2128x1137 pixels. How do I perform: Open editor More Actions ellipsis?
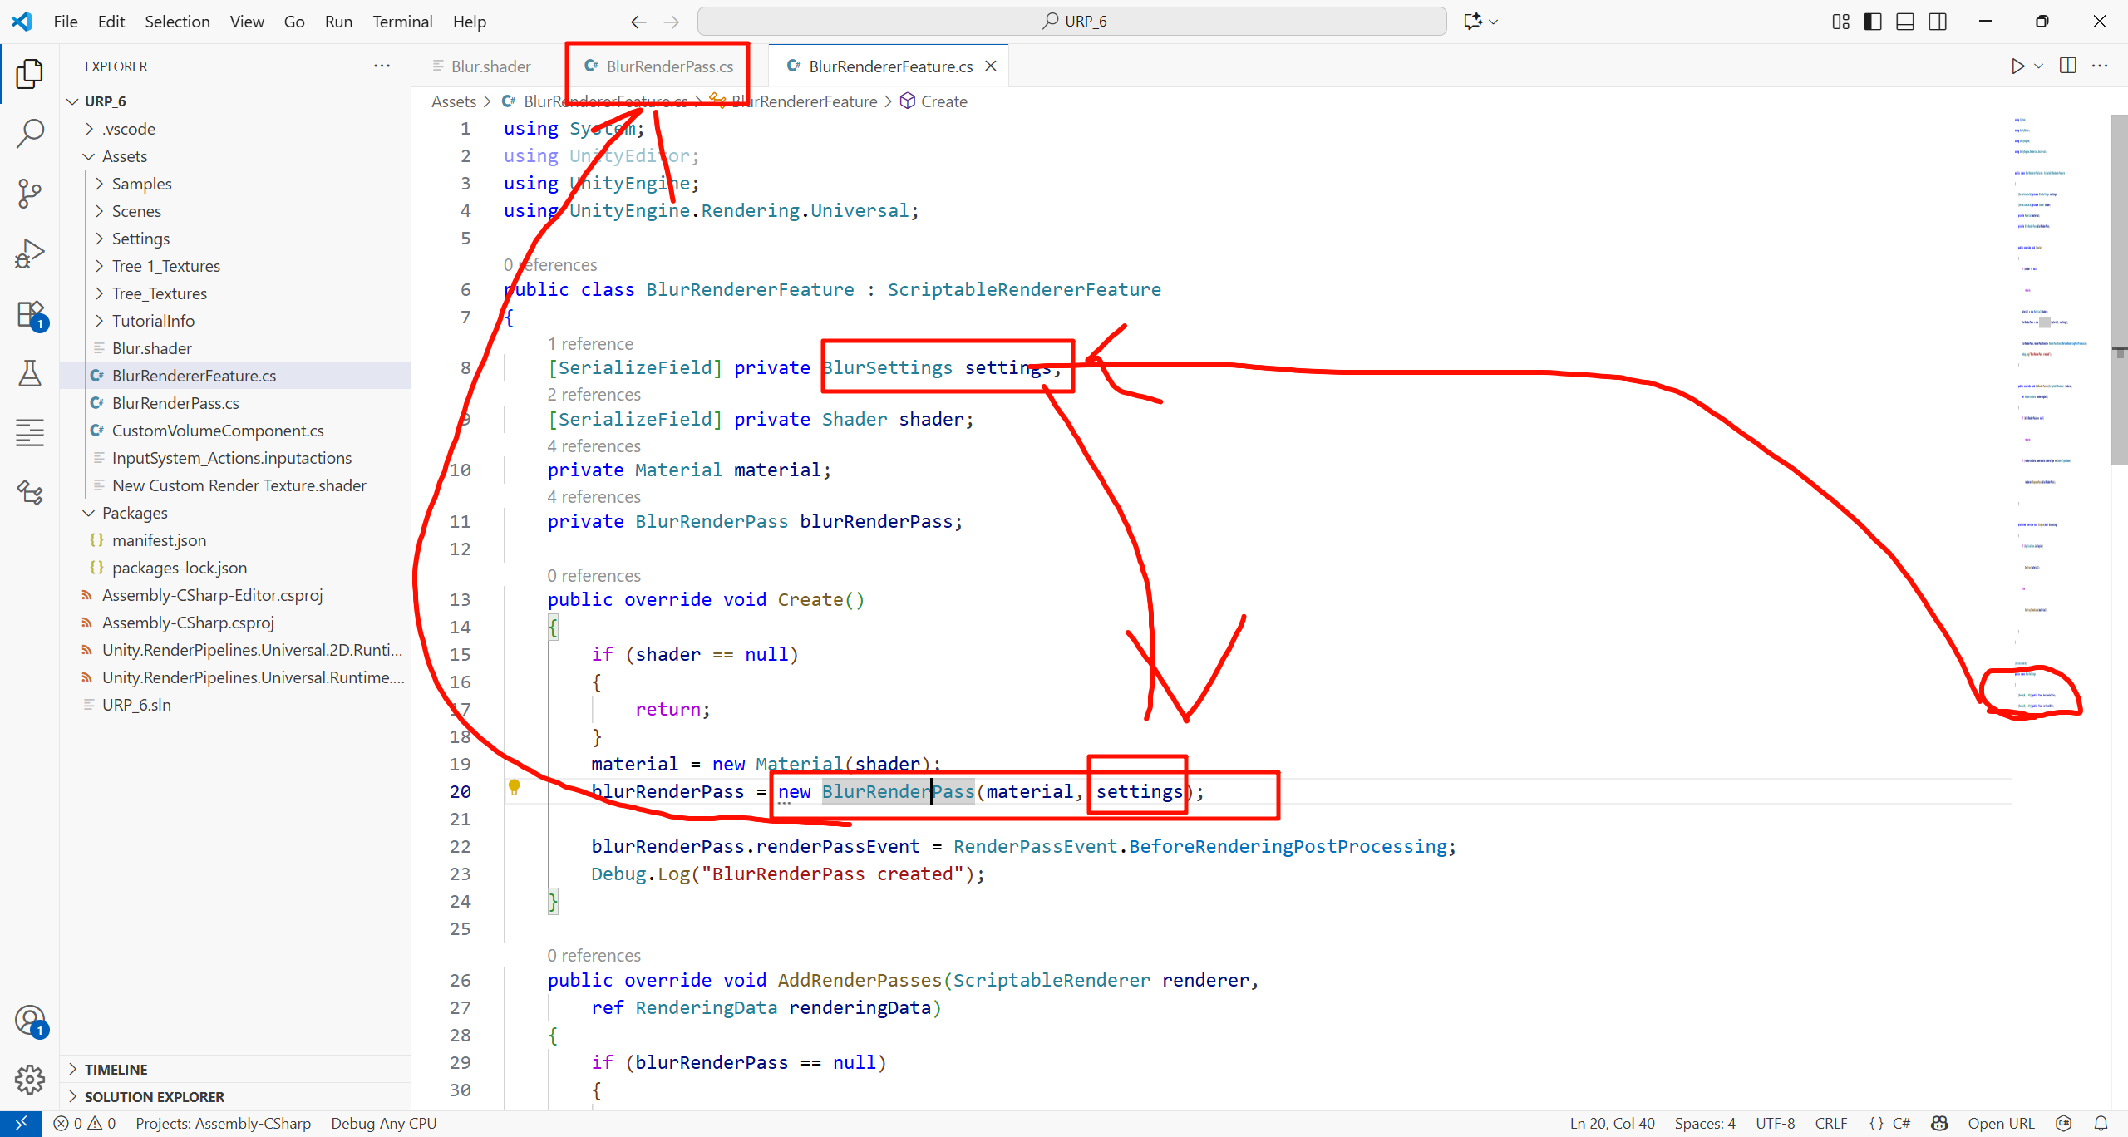click(2101, 66)
